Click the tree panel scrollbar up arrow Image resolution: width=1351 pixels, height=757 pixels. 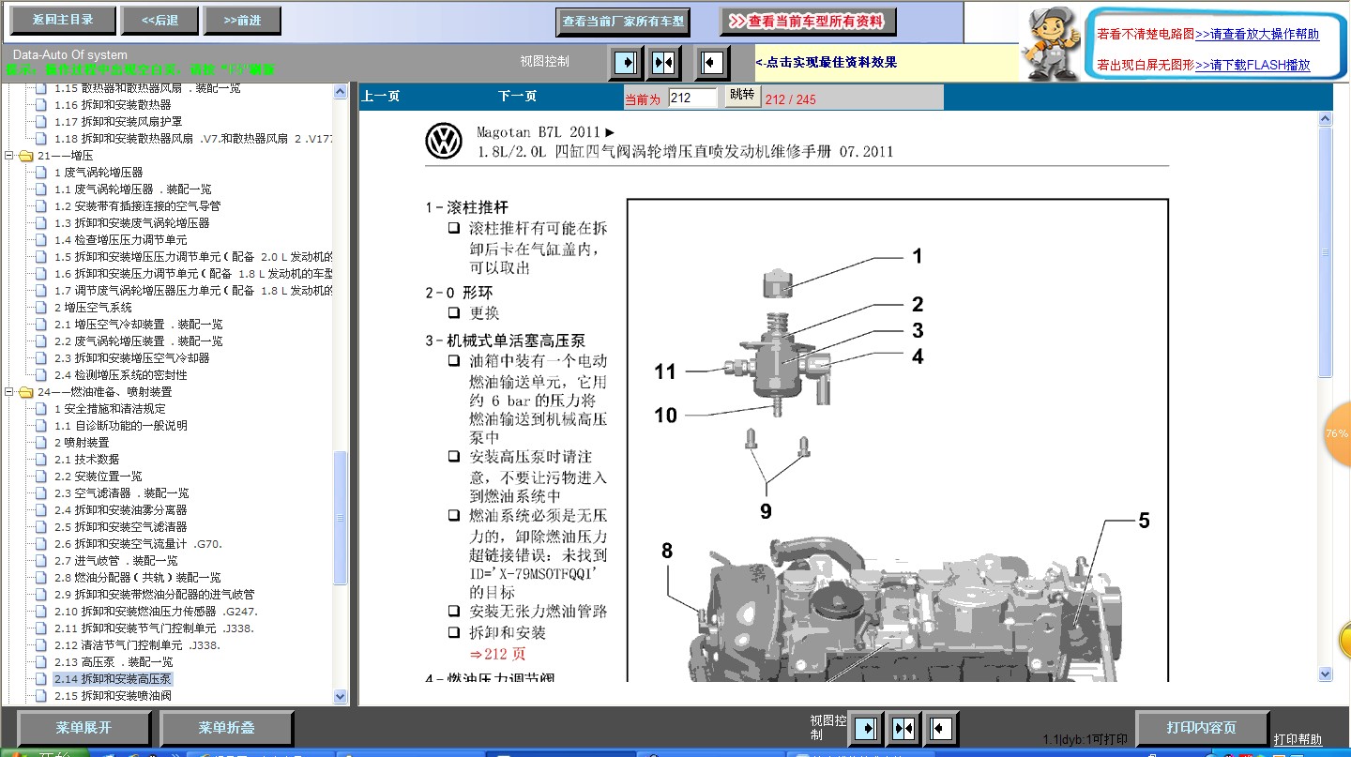click(341, 91)
